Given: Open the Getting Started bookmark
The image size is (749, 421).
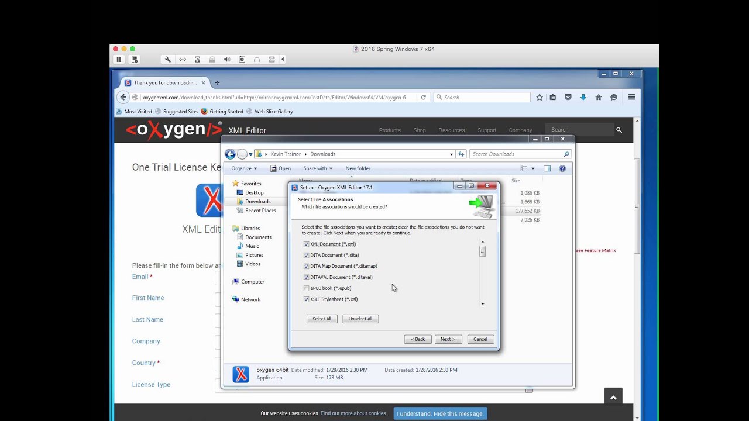Looking at the screenshot, I should tap(222, 111).
